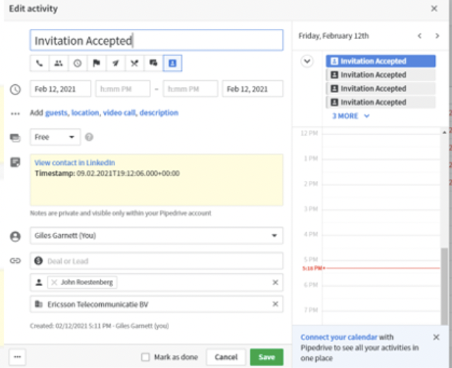Clear the person field with the right x
Screen dimensions: 452x368
tap(275, 282)
